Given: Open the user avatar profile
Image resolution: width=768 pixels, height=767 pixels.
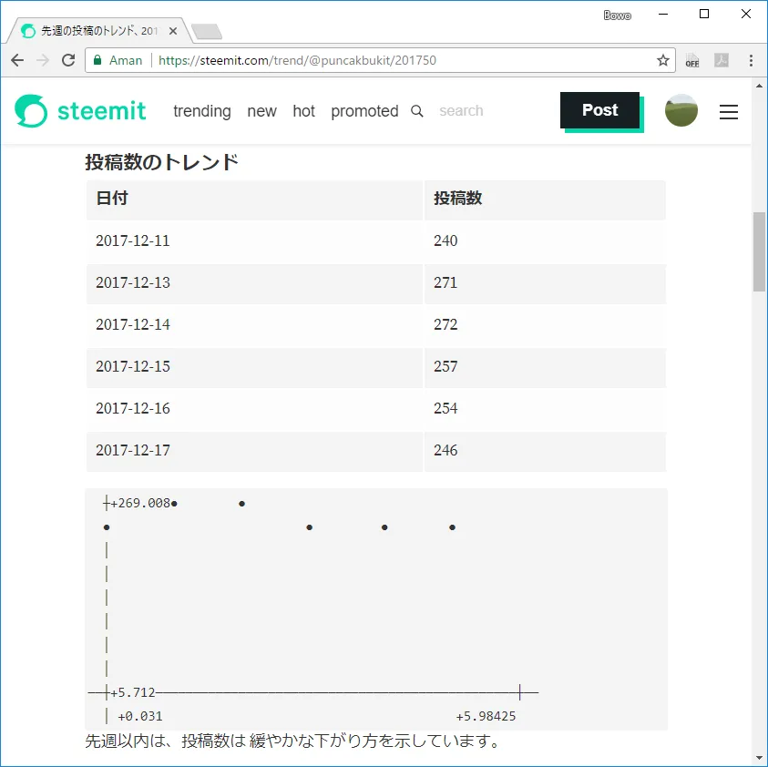Looking at the screenshot, I should click(681, 110).
